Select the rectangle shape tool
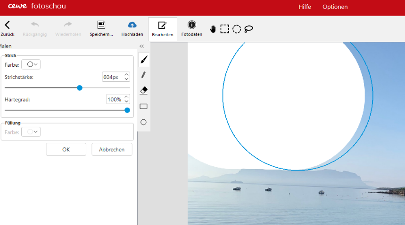Screen dimensions: 405x225 144,106
